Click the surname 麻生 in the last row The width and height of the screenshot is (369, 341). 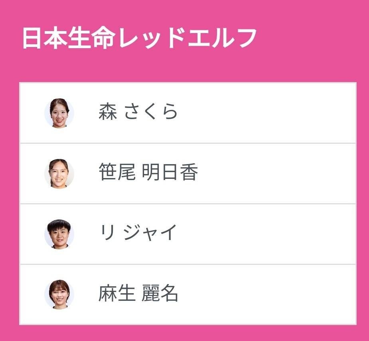117,294
